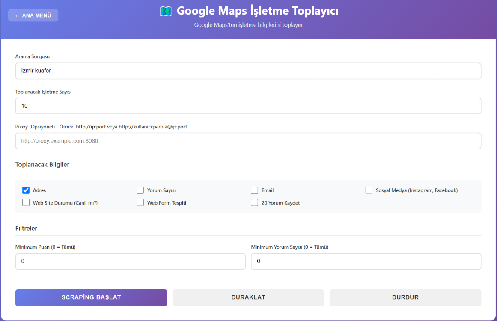Click the Minimum Puan (0 = Tümü) label
The image size is (497, 321).
pyautogui.click(x=45, y=247)
